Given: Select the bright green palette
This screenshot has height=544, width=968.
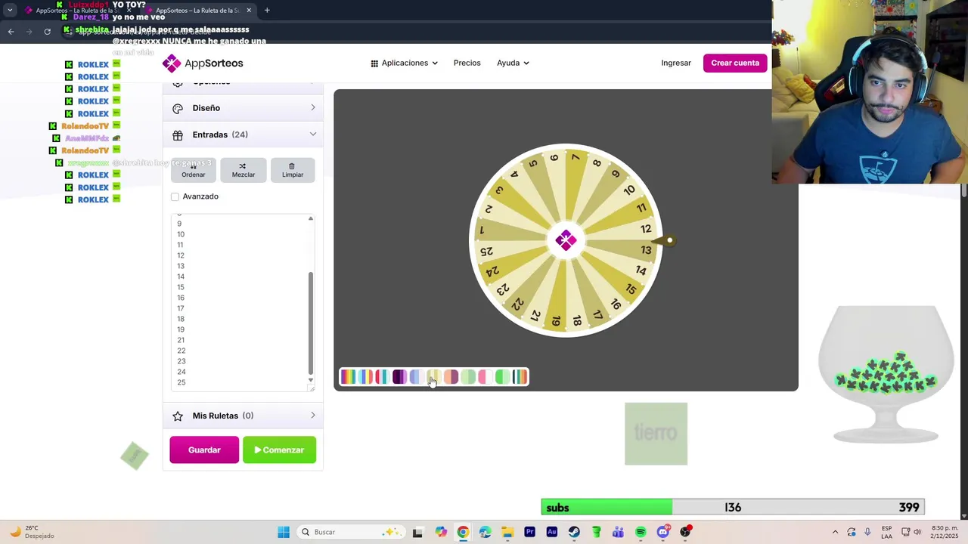Looking at the screenshot, I should 502,377.
